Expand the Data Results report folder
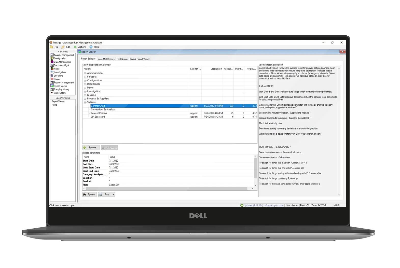The height and width of the screenshot is (268, 400). [x=85, y=84]
